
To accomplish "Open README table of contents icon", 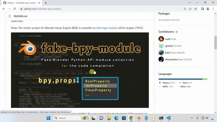I will 9,16.
